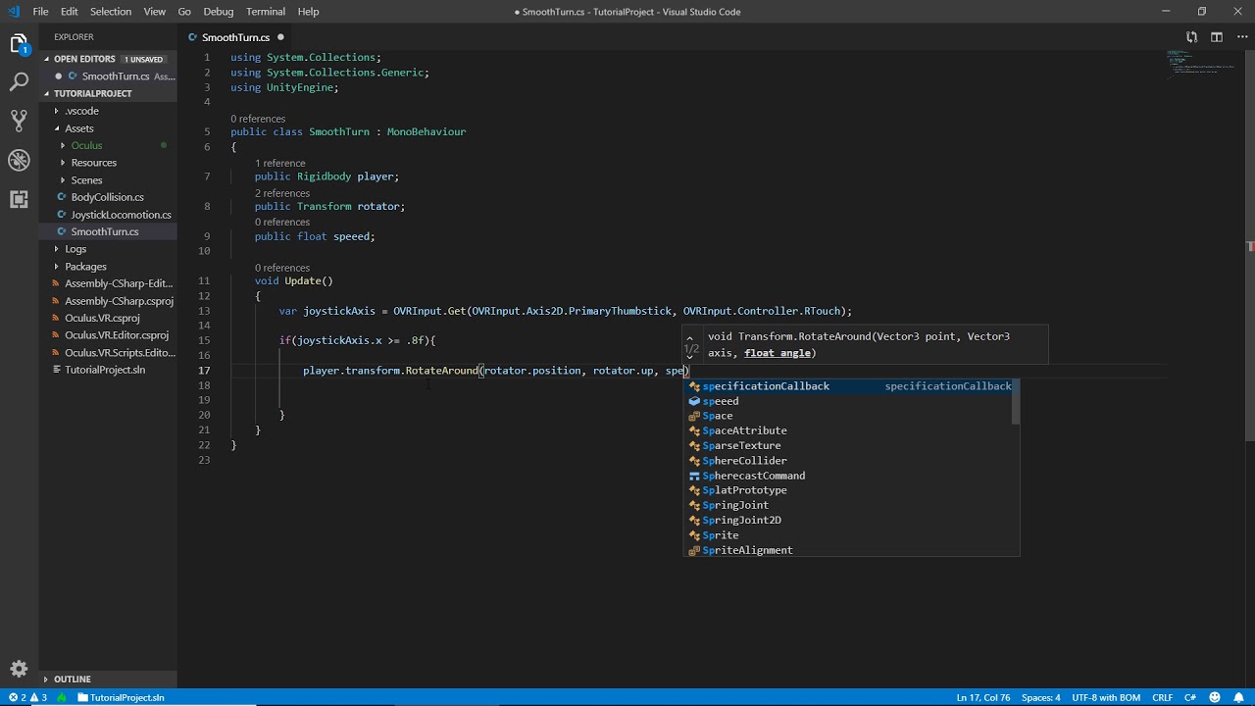Viewport: 1255px width, 706px height.
Task: Open errors and warnings problems count
Action: pyautogui.click(x=27, y=698)
